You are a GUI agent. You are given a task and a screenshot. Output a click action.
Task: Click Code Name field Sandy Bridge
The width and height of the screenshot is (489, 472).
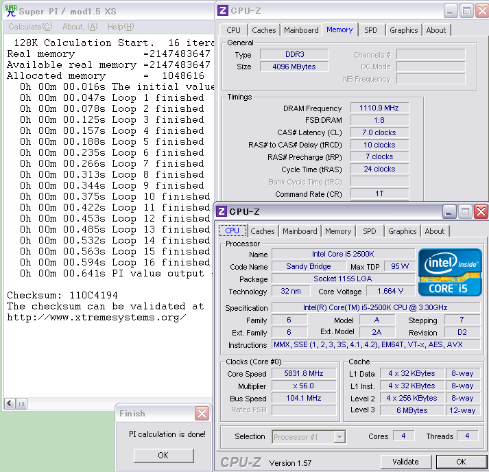pos(309,266)
